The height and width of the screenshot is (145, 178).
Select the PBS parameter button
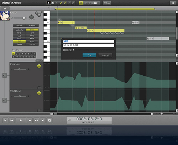pos(32,41)
